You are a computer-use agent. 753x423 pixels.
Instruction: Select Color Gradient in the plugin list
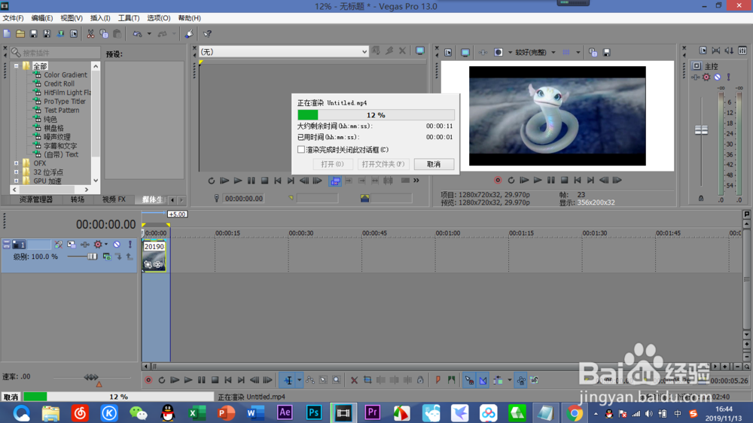66,75
